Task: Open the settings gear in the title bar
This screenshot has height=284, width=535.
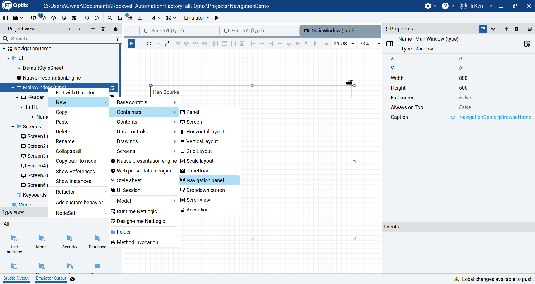Action: [428, 6]
